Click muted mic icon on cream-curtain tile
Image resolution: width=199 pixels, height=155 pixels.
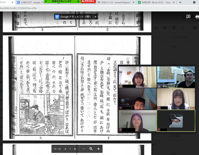(x=159, y=108)
